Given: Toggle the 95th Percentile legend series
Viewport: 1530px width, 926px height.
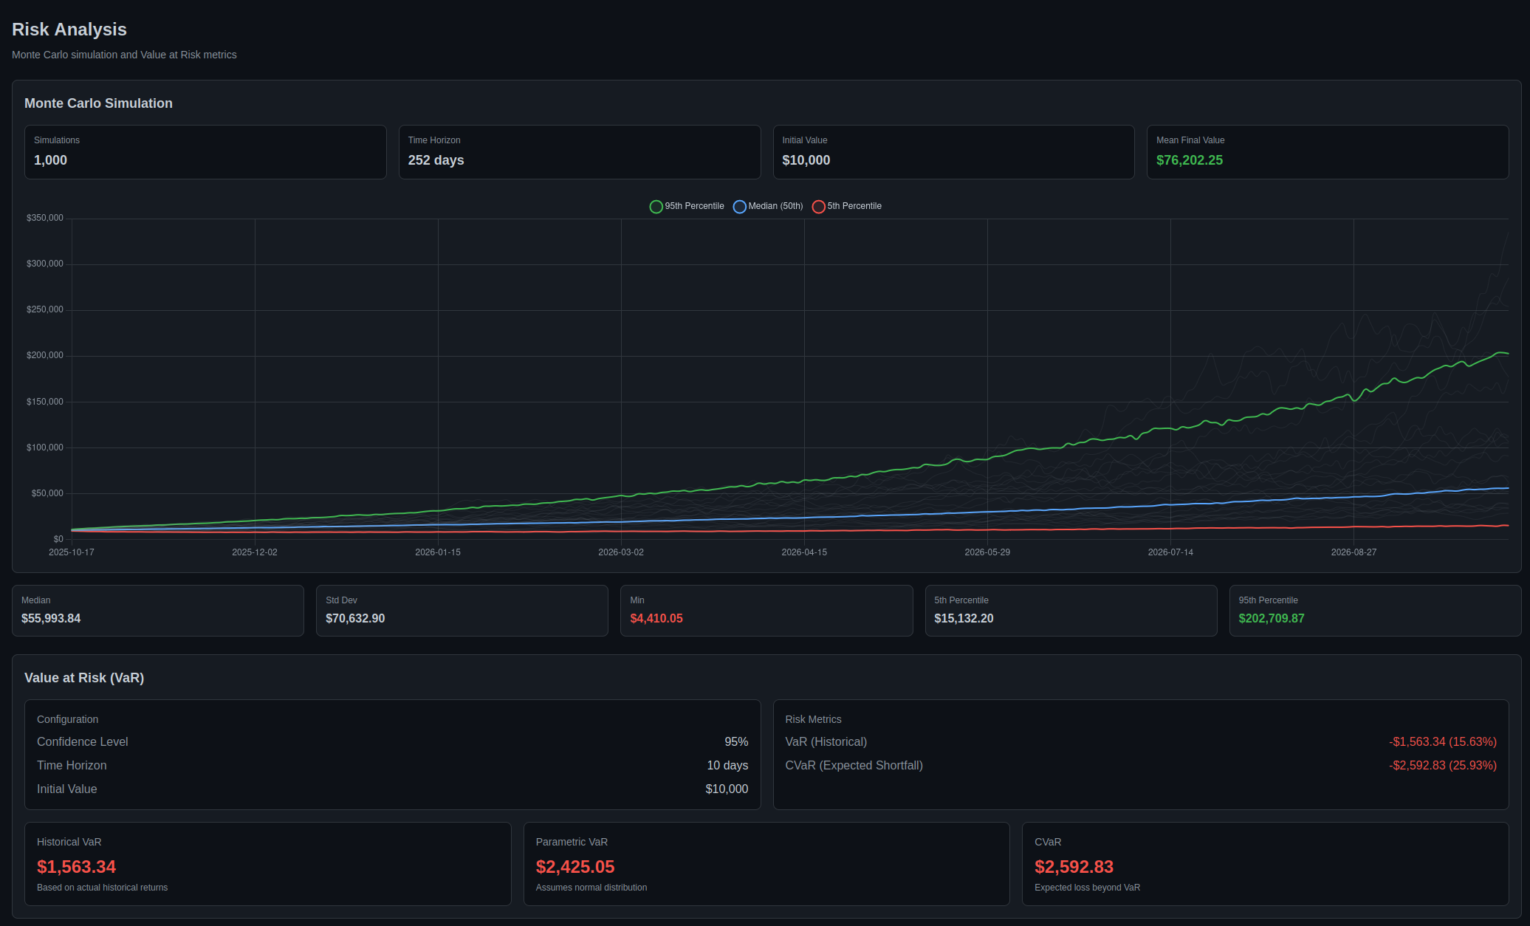Looking at the screenshot, I should point(693,206).
